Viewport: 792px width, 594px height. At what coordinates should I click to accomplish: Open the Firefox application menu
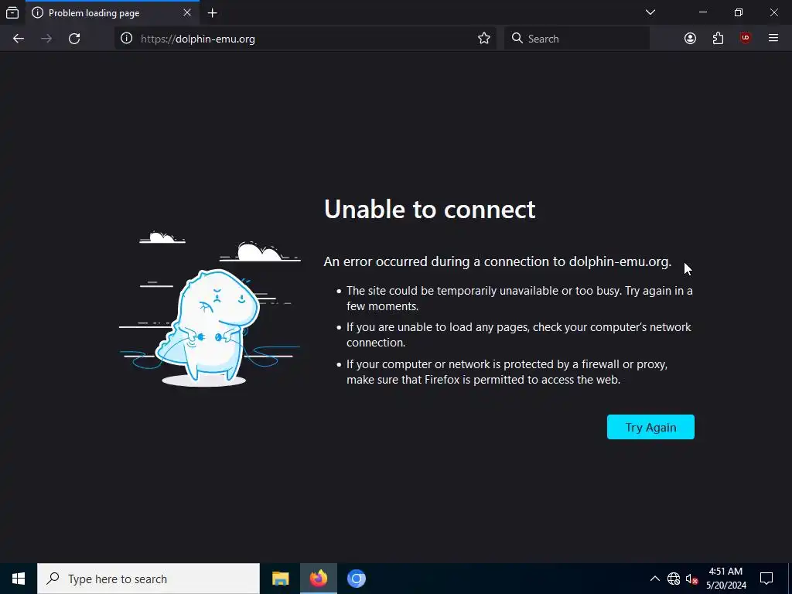click(773, 39)
